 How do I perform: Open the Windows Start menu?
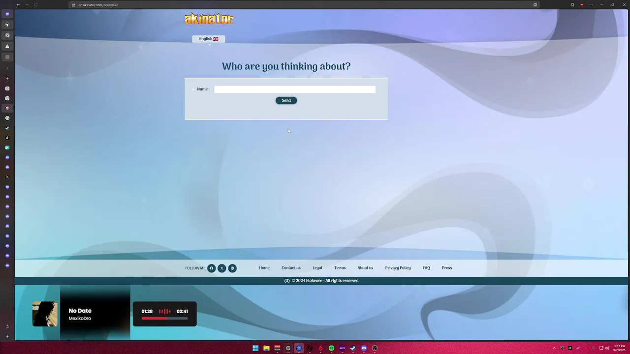point(255,348)
